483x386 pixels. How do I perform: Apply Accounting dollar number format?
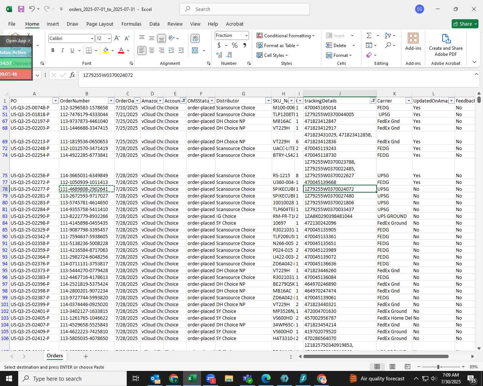pos(219,45)
